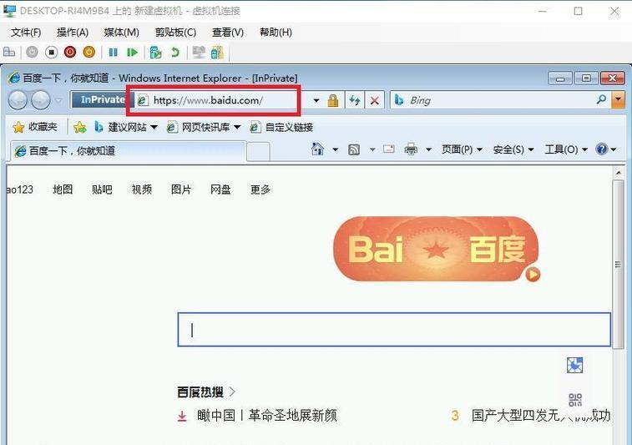Open the 操作(A) menu

73,33
